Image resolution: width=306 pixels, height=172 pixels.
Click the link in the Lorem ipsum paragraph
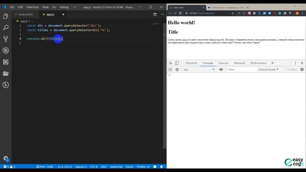[x=185, y=40]
